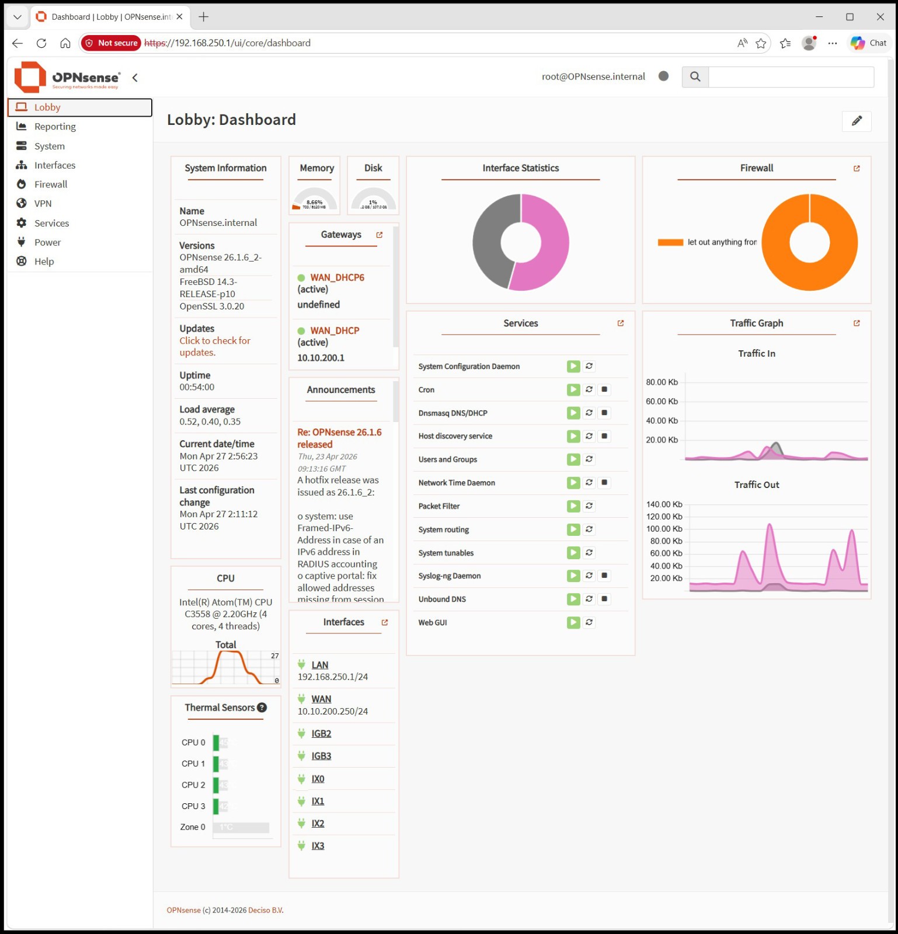Click the Announcements widget scrollbar

pyautogui.click(x=396, y=401)
